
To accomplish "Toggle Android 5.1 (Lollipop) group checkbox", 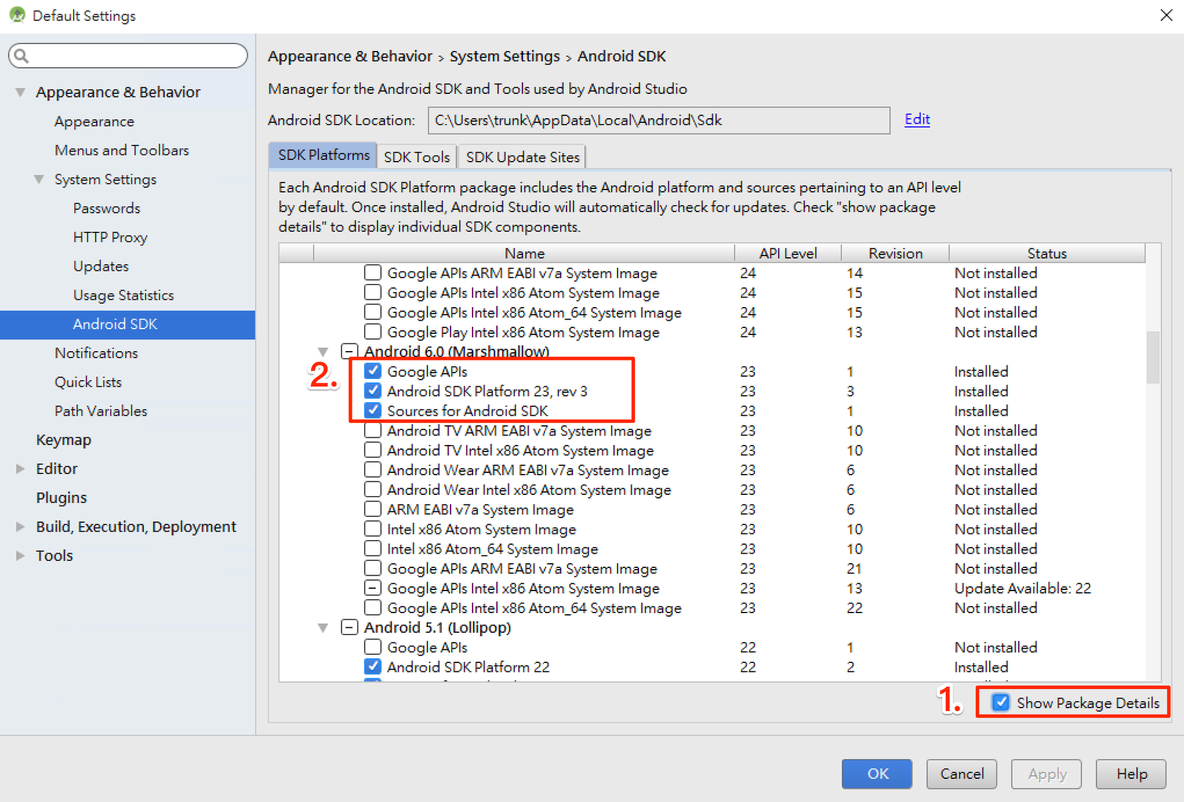I will pyautogui.click(x=349, y=627).
